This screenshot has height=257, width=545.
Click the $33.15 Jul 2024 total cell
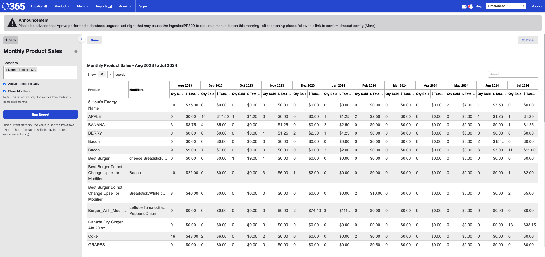pyautogui.click(x=530, y=225)
